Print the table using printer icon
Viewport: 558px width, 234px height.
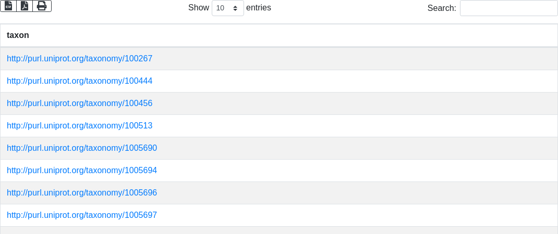pos(42,6)
